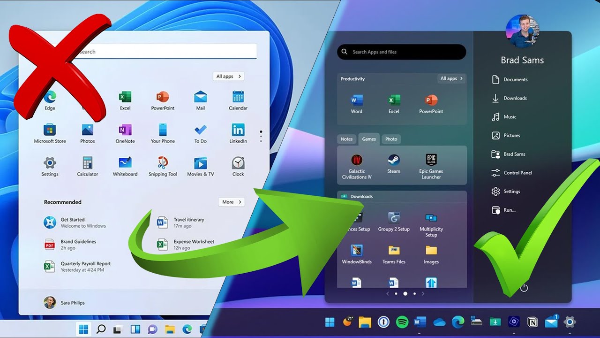The width and height of the screenshot is (600, 338).
Task: Open the Your Phone app
Action: coord(163,133)
